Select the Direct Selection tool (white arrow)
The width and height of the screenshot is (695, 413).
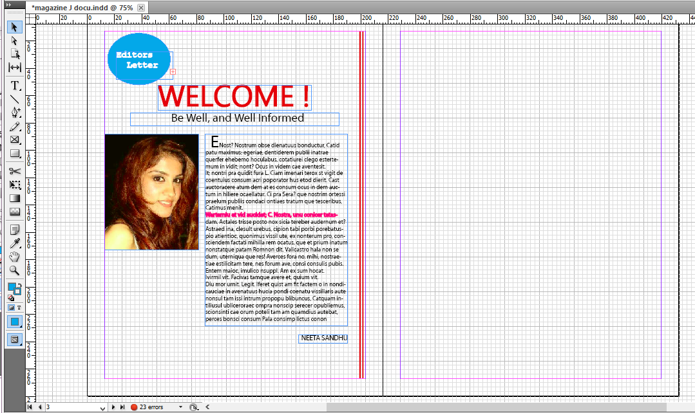pyautogui.click(x=14, y=41)
